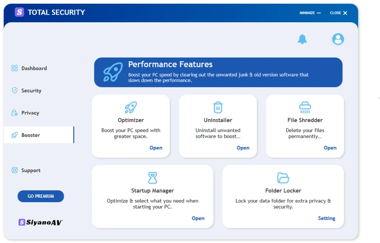
Task: Select the Booster sidebar item
Action: tap(31, 135)
